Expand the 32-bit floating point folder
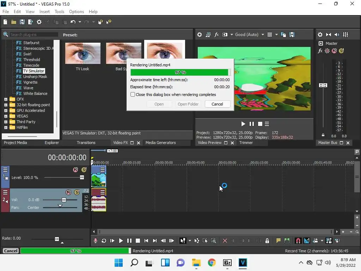This screenshot has width=361, height=271. pos(6,105)
